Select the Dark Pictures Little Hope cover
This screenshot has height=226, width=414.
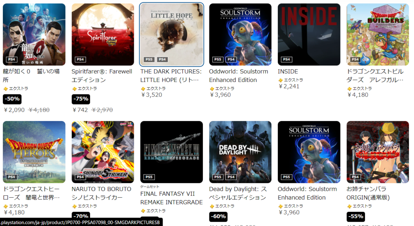coord(171,35)
